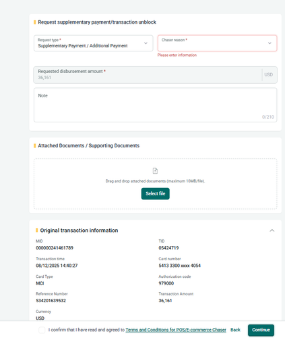The image size is (285, 338).
Task: Open the Request type dropdown
Action: tap(94, 43)
